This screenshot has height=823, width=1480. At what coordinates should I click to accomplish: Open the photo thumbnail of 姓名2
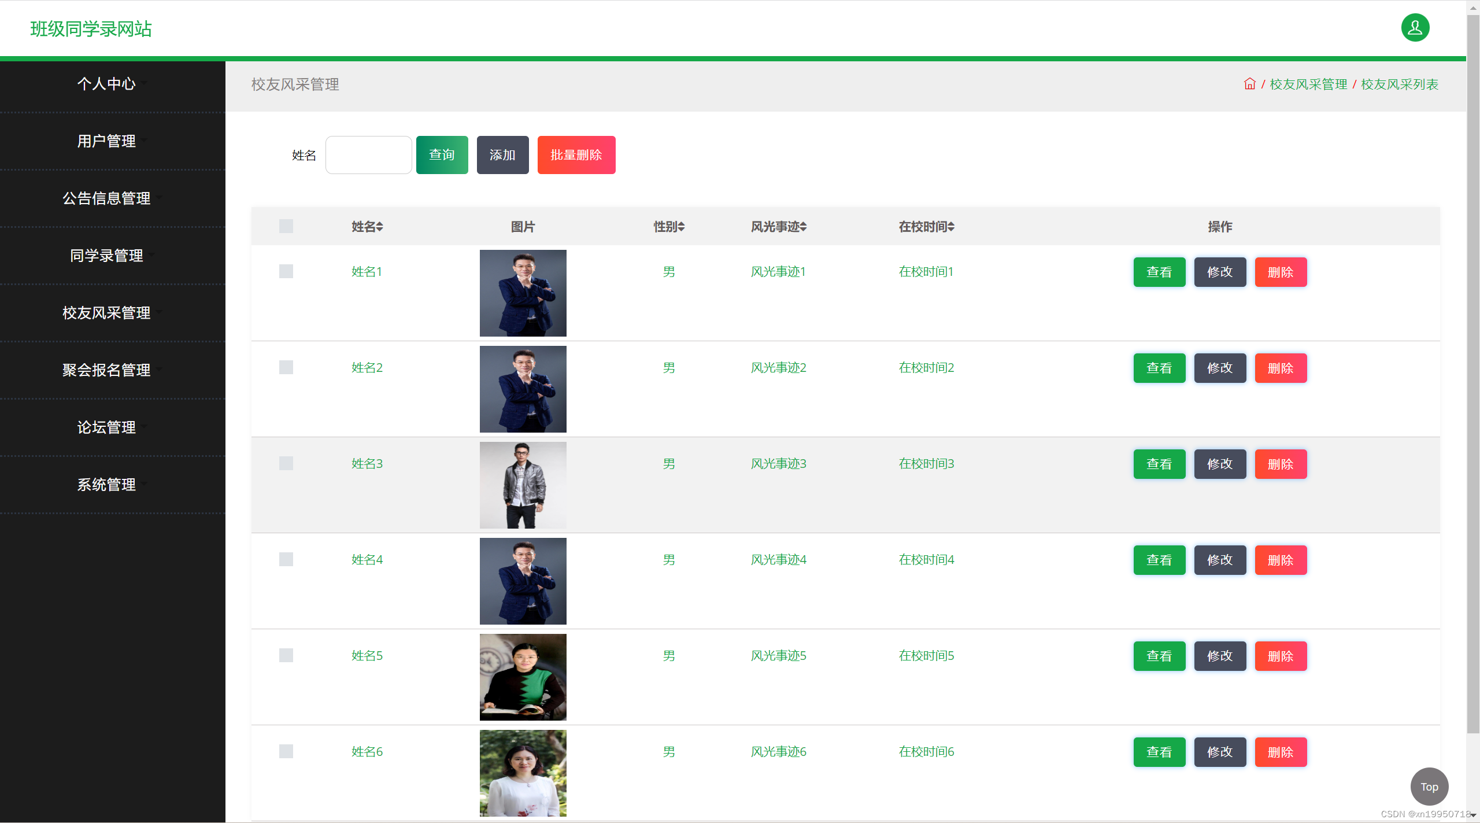coord(523,389)
